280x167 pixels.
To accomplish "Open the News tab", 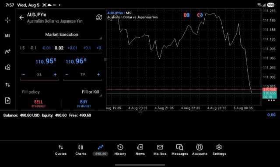I will (140, 150).
